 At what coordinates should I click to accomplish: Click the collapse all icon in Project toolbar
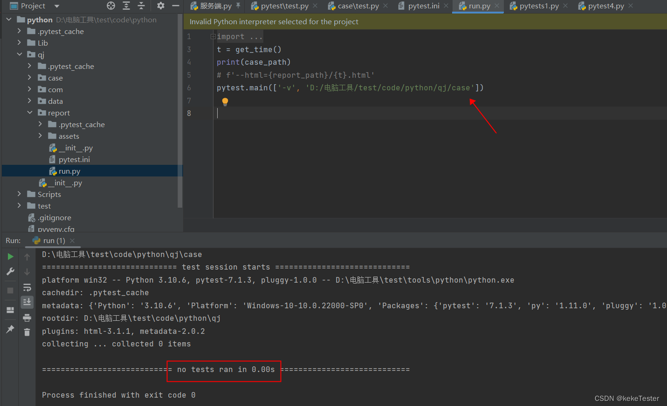[x=141, y=6]
